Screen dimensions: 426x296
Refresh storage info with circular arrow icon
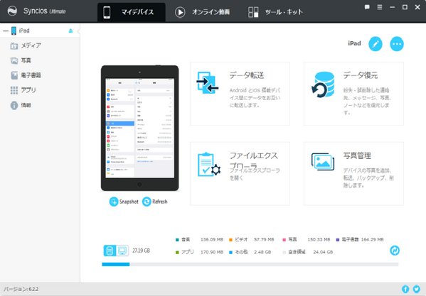(x=395, y=251)
